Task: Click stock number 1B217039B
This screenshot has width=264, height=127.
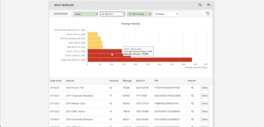Action: pyautogui.click(x=142, y=112)
